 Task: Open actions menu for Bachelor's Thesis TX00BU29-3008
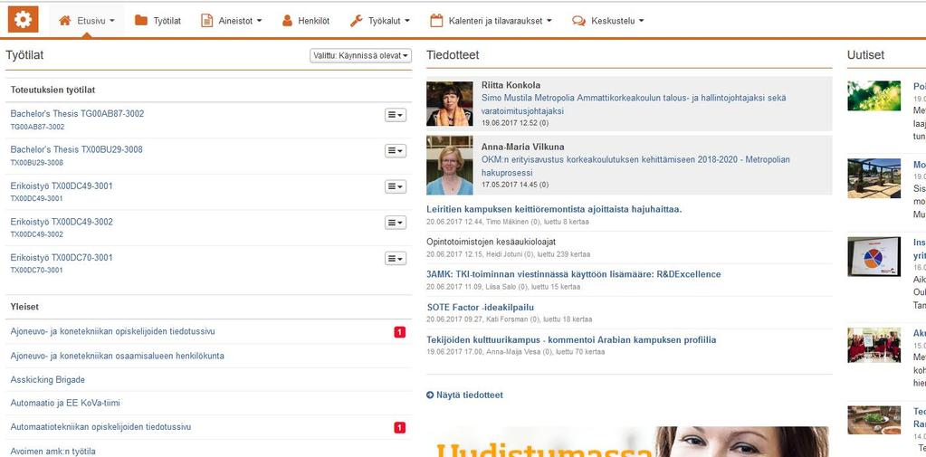click(x=395, y=151)
